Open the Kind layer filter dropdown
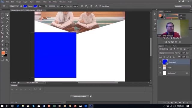192x108 pixels. coord(163,49)
